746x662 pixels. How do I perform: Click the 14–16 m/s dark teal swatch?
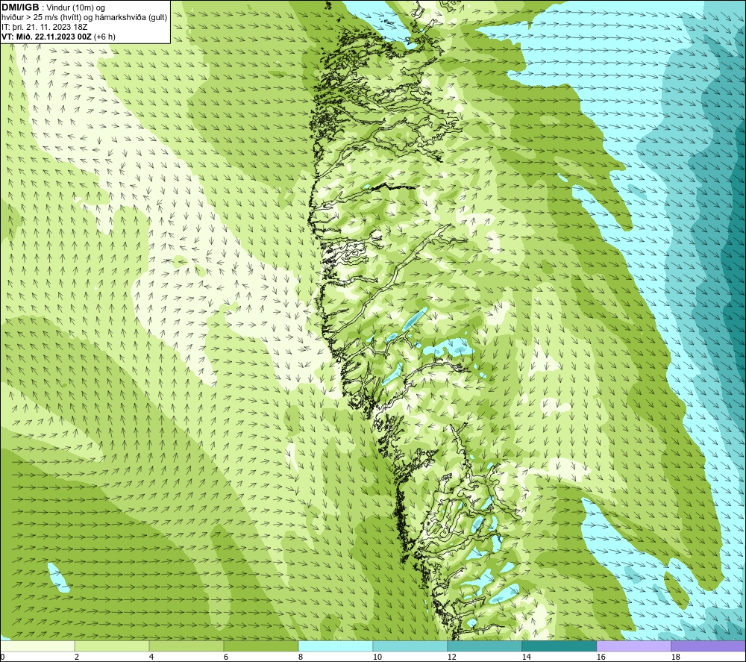pyautogui.click(x=559, y=646)
